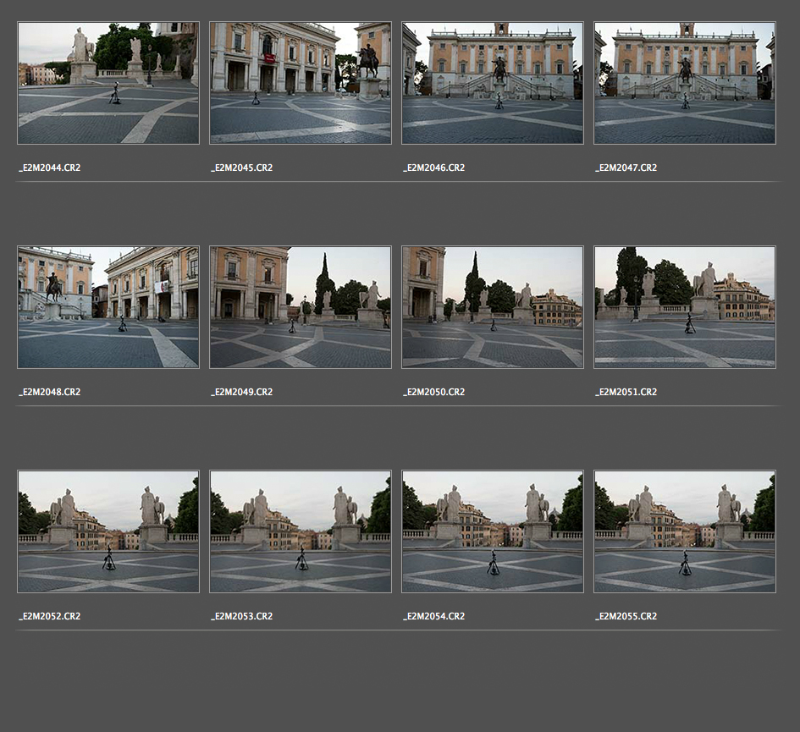Select the _E2M2051.CR2 filename label

[626, 393]
